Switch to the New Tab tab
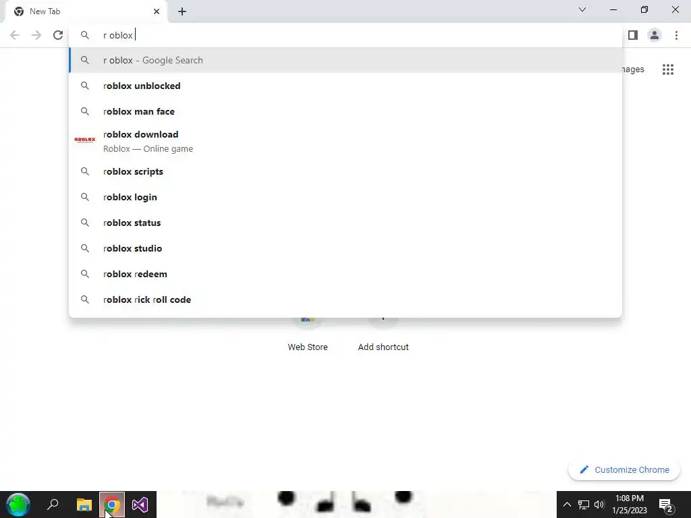691x518 pixels. coord(87,11)
